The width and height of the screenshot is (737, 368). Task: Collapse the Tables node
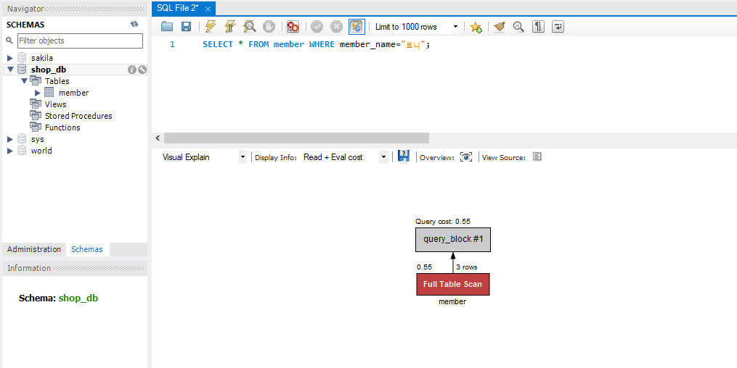pyautogui.click(x=24, y=81)
